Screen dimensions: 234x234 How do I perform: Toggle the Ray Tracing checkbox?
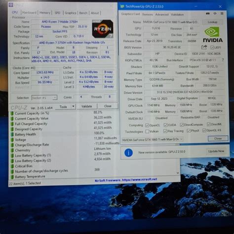coord(165,131)
